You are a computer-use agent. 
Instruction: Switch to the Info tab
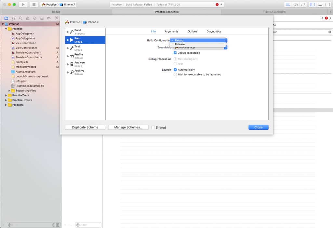coord(153,32)
